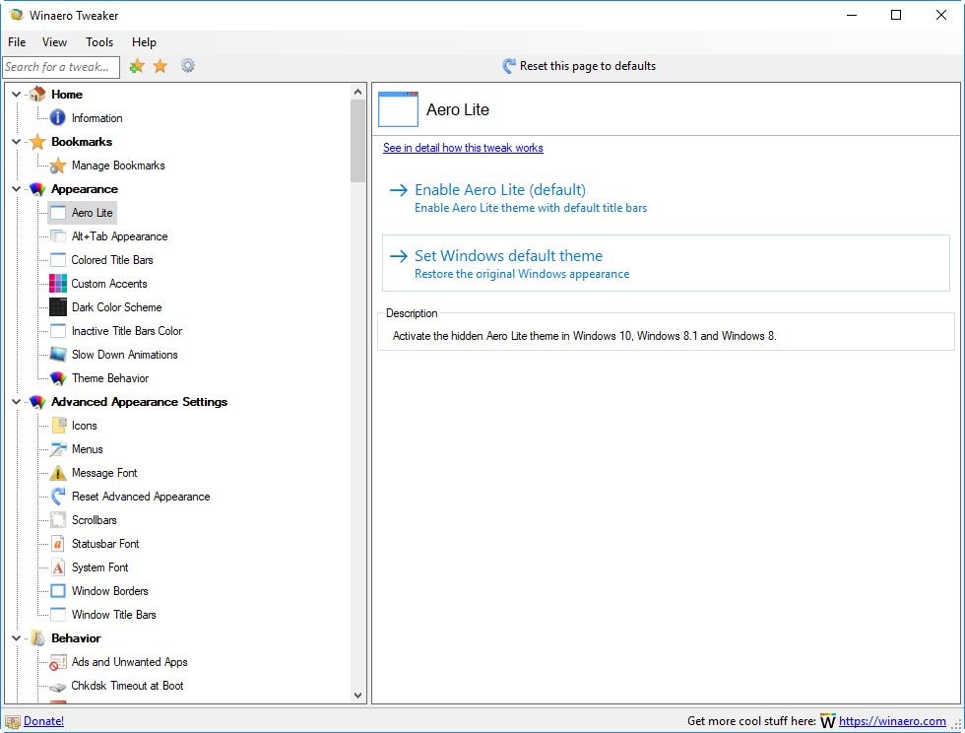Click the tree panel scrollbar thumb
965x733 pixels.
point(357,141)
